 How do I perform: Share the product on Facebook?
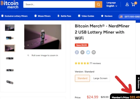(77, 52)
